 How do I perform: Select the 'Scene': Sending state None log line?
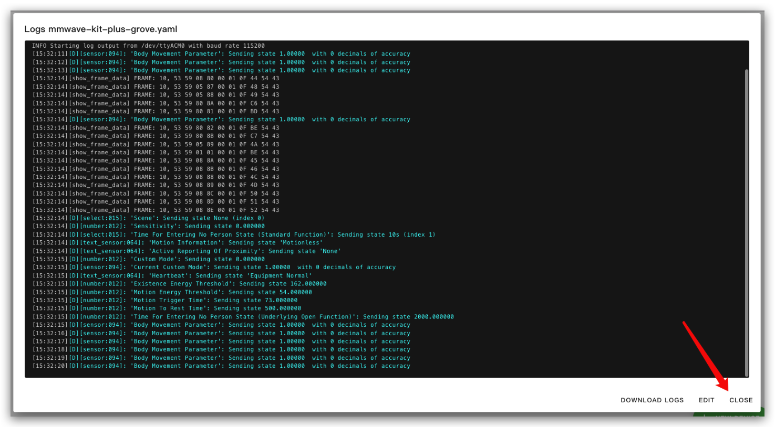[x=148, y=218]
